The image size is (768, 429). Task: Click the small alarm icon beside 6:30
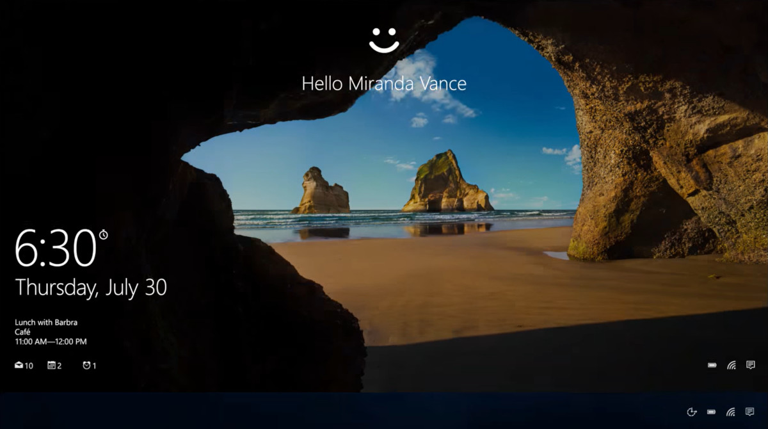coord(103,235)
